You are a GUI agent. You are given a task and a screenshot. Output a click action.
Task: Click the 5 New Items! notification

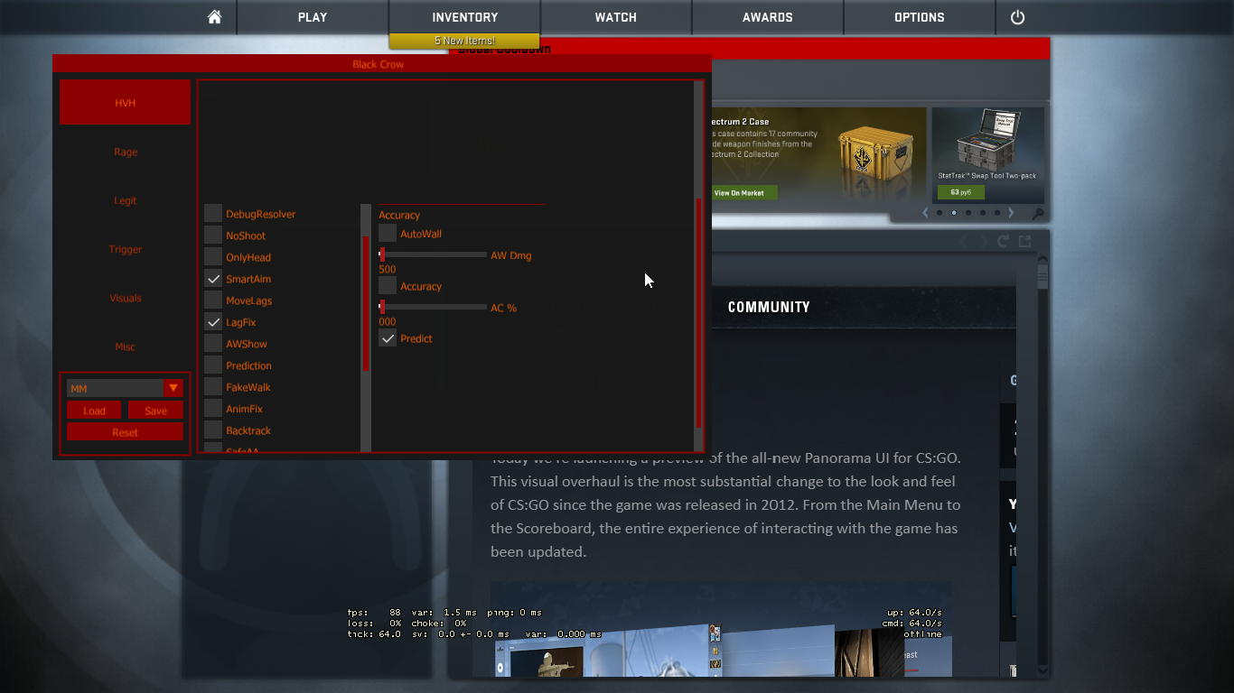click(x=464, y=41)
